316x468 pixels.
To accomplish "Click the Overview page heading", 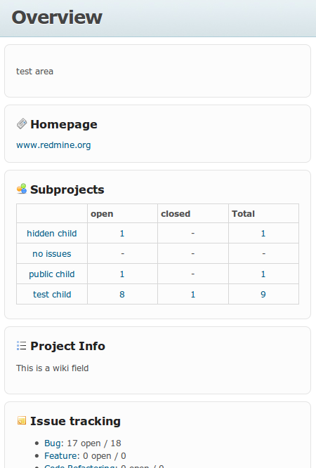I will click(x=57, y=18).
